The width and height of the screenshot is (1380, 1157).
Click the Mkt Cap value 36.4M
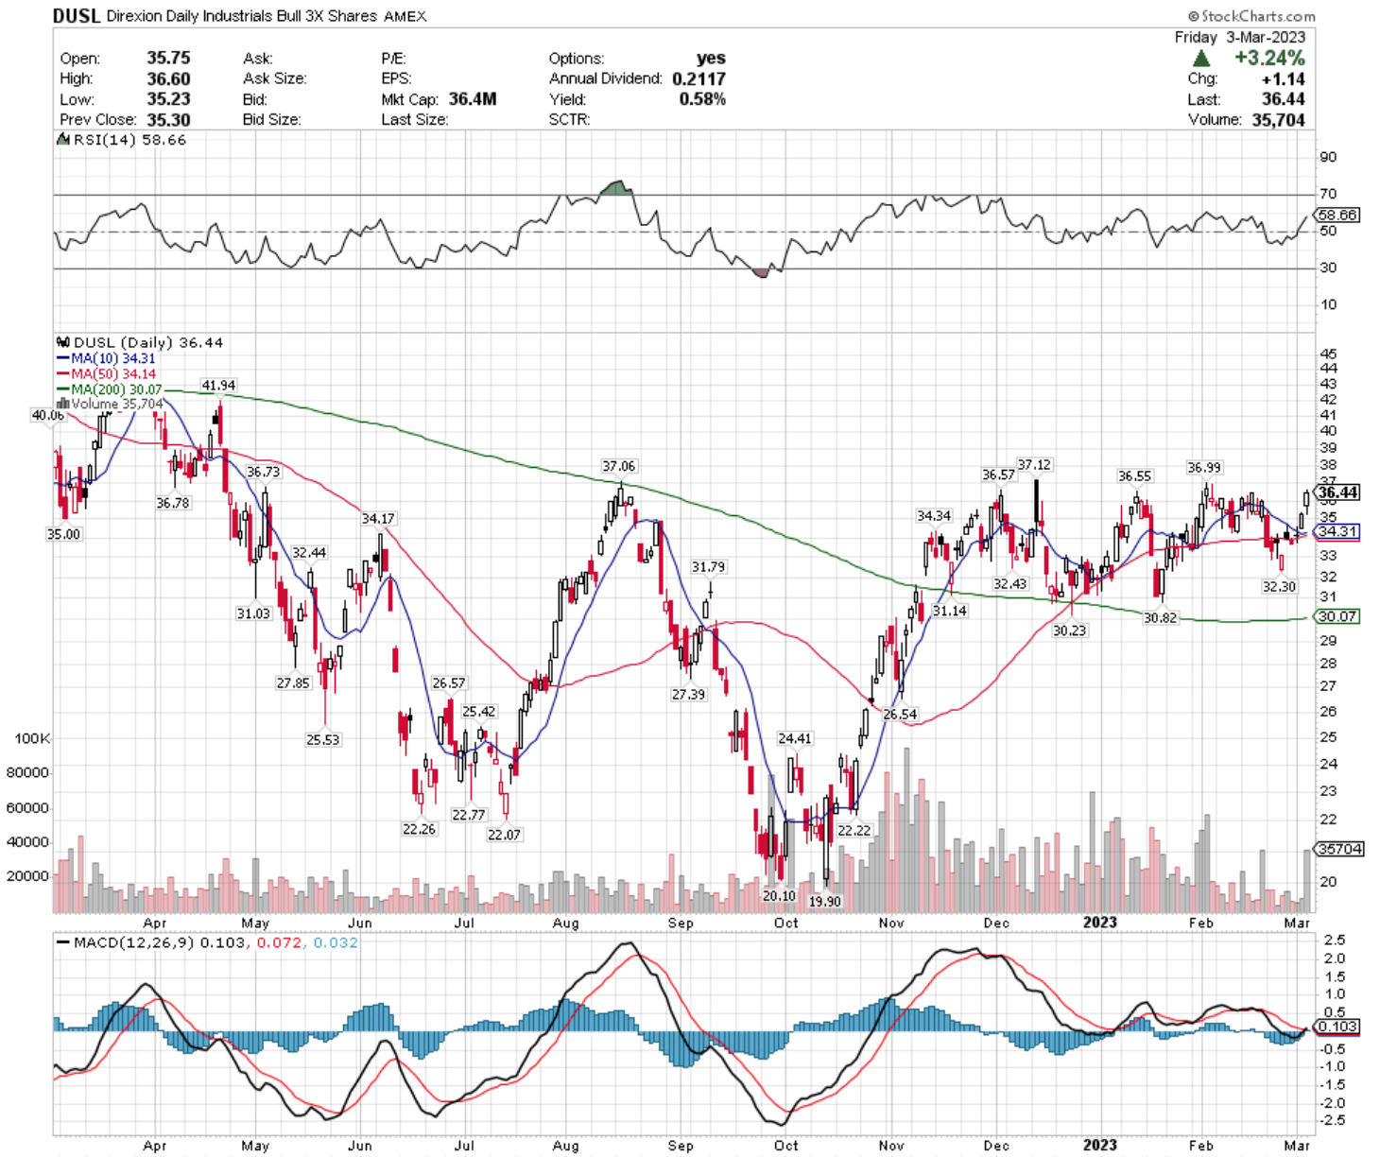(x=473, y=99)
